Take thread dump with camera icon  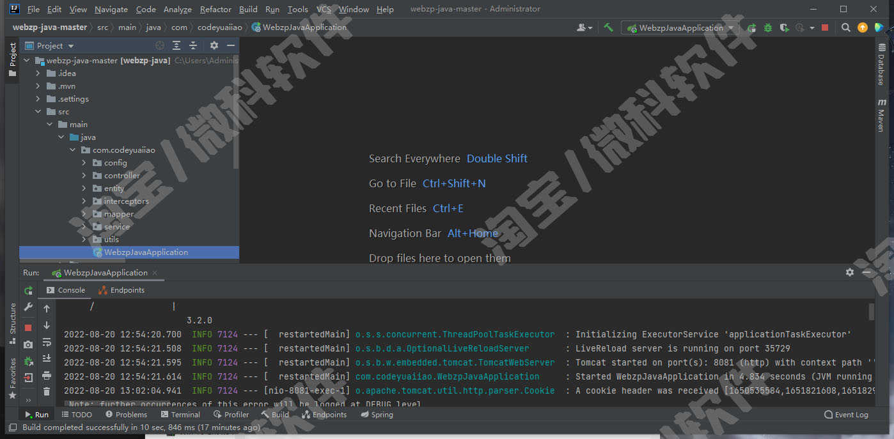pos(28,345)
